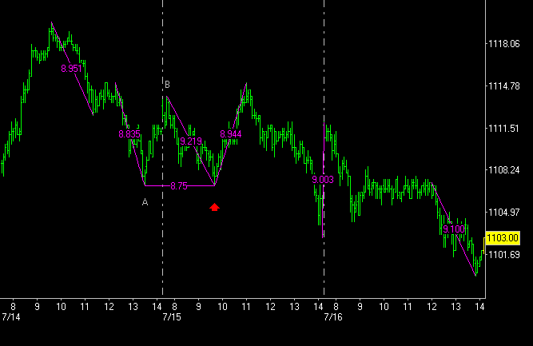This screenshot has width=533, height=346.
Task: Click the 1118.06 price axis label
Action: click(503, 44)
